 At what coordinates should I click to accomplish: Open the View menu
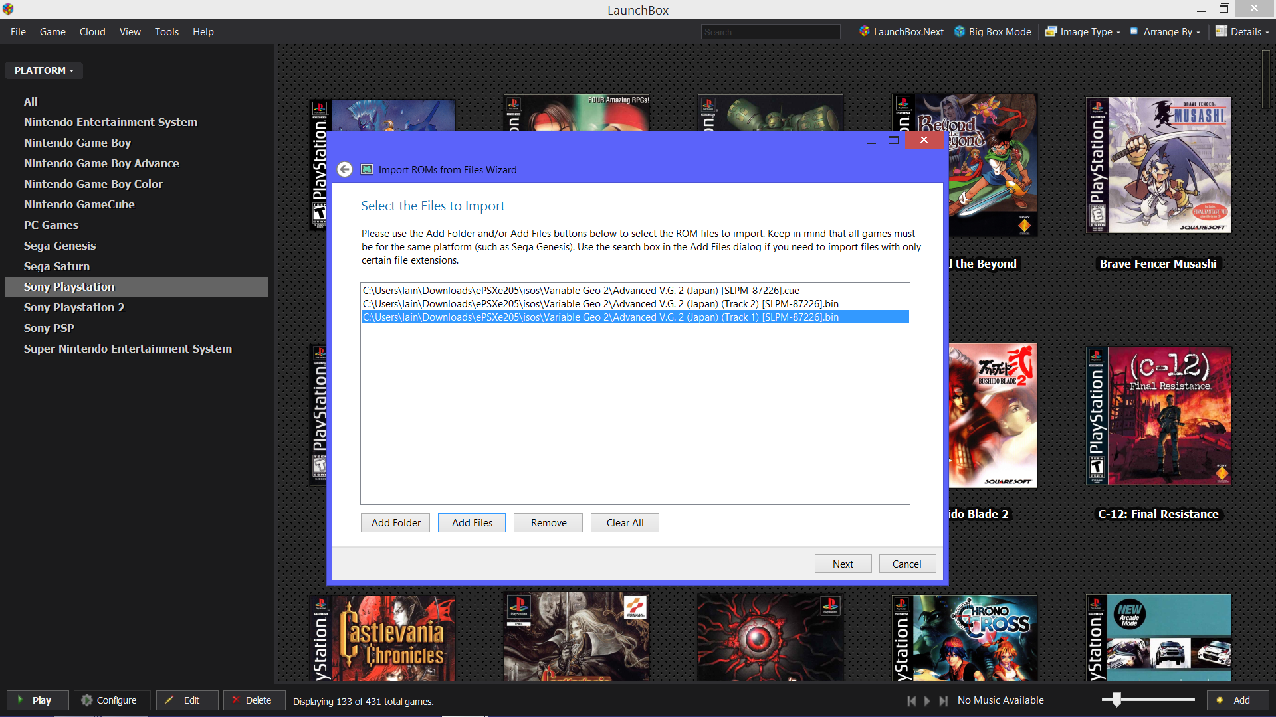[130, 31]
